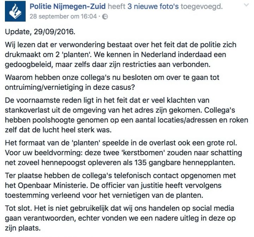The width and height of the screenshot is (254, 237).
Task: Visit the Politie Nijmegen-Zuid page link
Action: [68, 7]
